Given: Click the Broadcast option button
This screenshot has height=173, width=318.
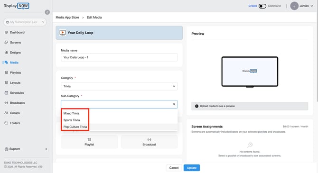Looking at the screenshot, I should (149, 142).
